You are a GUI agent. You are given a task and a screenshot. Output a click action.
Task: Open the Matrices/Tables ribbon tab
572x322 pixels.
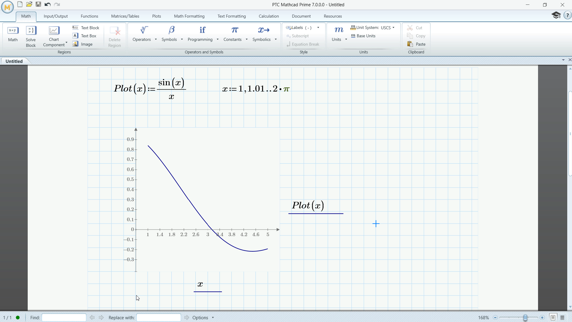tap(125, 16)
